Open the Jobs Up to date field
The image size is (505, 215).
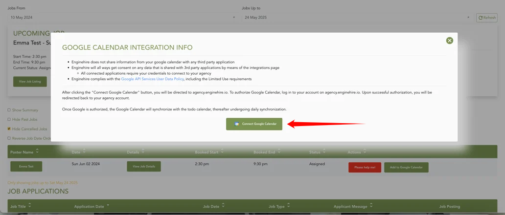pyautogui.click(x=357, y=18)
